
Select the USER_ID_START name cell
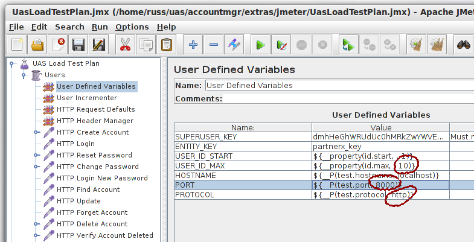[243, 156]
